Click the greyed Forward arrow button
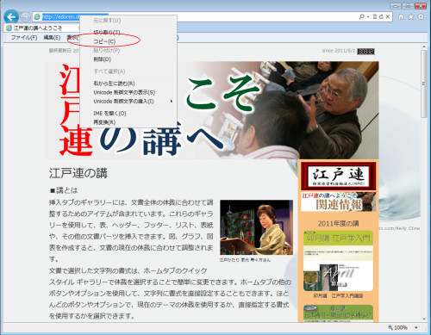 [25, 17]
